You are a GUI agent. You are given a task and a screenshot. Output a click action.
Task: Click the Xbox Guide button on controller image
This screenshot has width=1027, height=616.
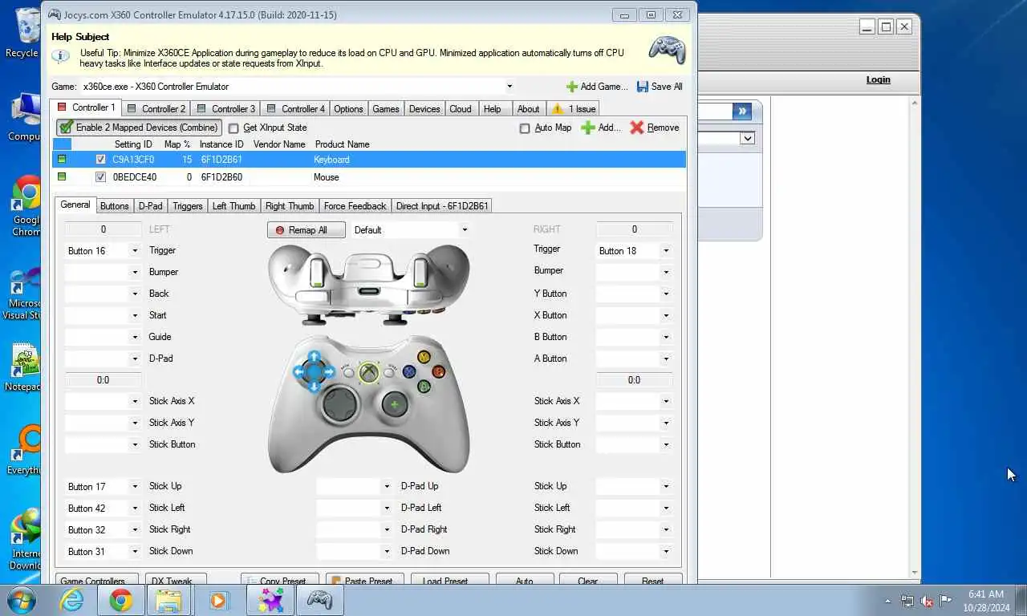coord(368,372)
